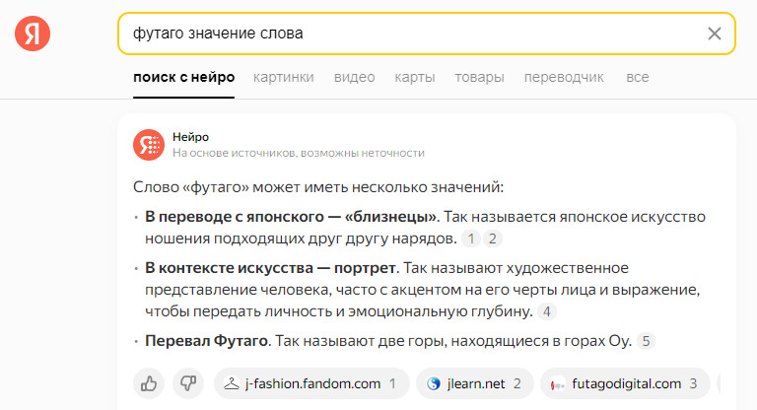The width and height of the screenshot is (757, 410).
Task: Like the answer with thumbs up
Action: 149,383
